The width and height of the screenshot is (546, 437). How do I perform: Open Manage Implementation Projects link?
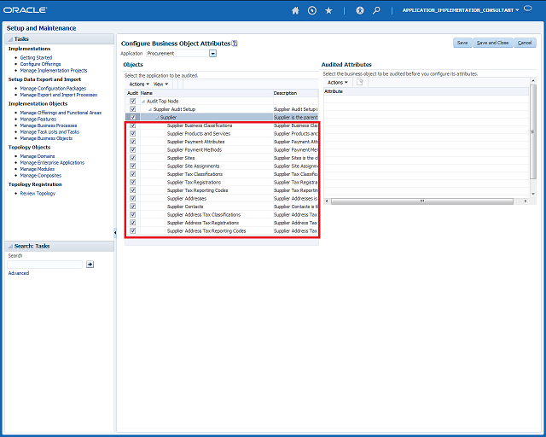tap(54, 70)
